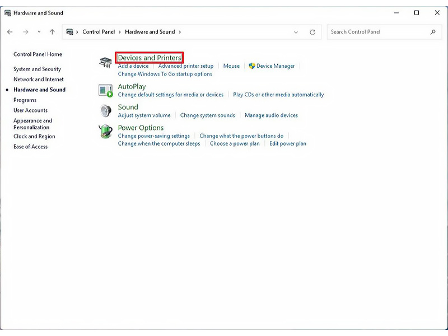Open Power Options heading
Screen dimensions: 448x336
141,128
